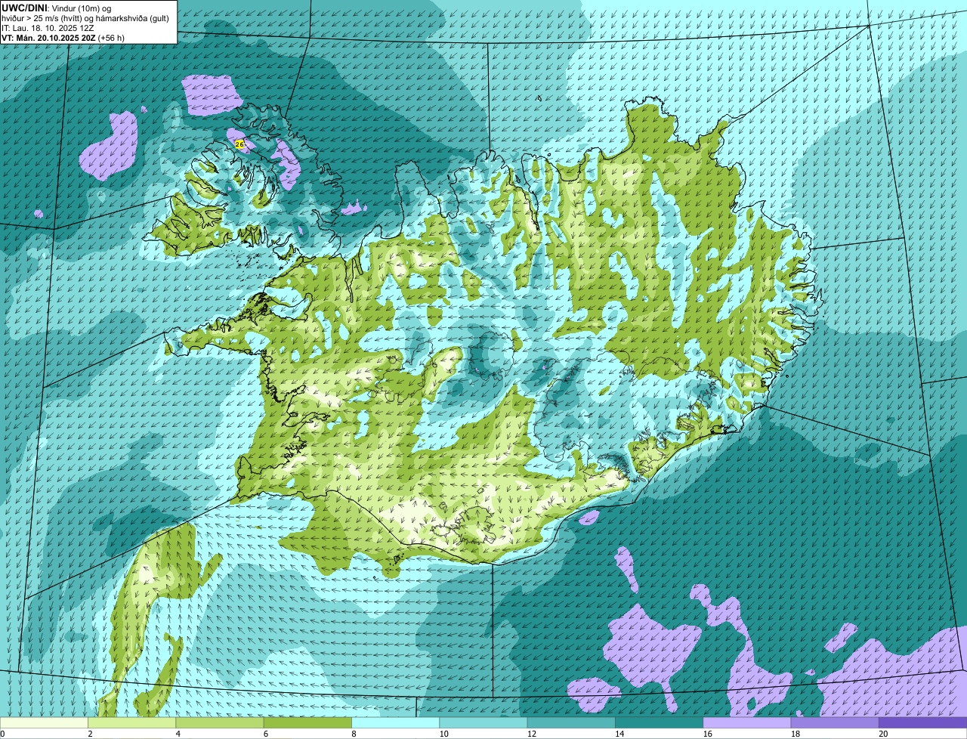Screen dimensions: 967x739
Task: Click the "Vindur (10m) og" text
Action: point(81,8)
